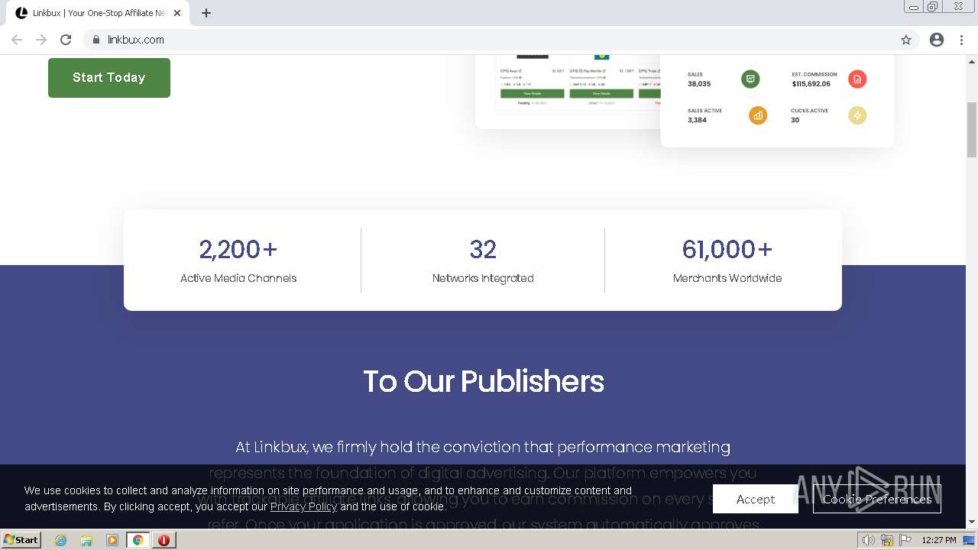
Task: Click the Start Today button
Action: (109, 77)
